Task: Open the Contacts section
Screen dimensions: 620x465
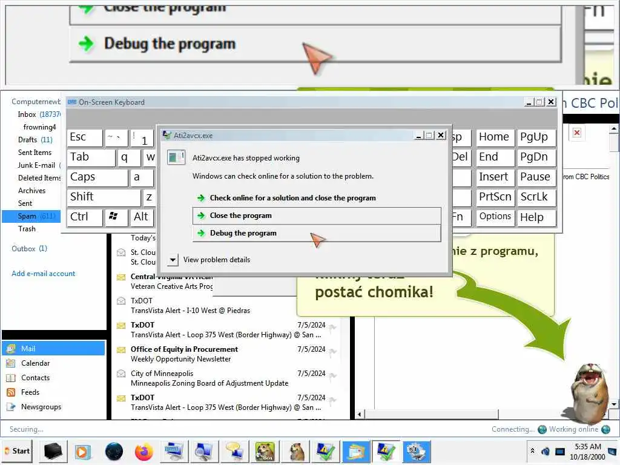Action: [x=35, y=378]
